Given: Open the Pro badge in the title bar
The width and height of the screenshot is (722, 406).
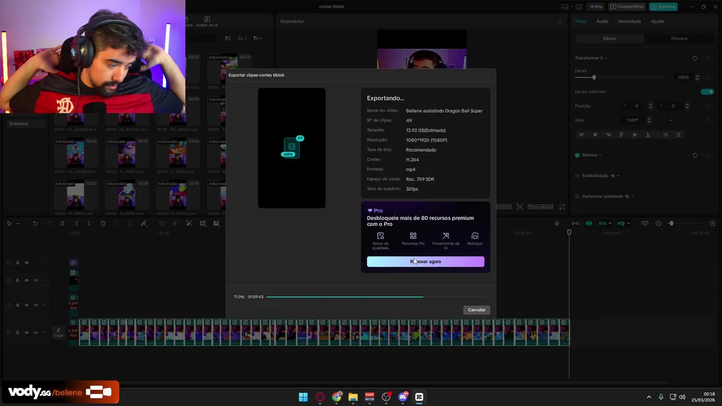Looking at the screenshot, I should coord(596,7).
